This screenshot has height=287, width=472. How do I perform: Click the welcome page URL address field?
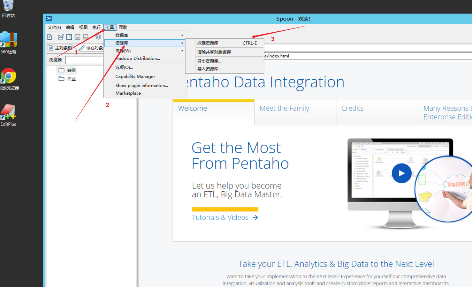(x=368, y=56)
